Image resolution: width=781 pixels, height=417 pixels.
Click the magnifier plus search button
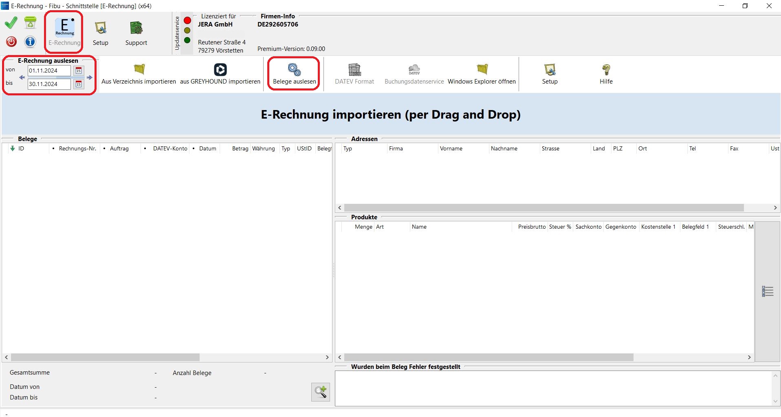(x=320, y=392)
